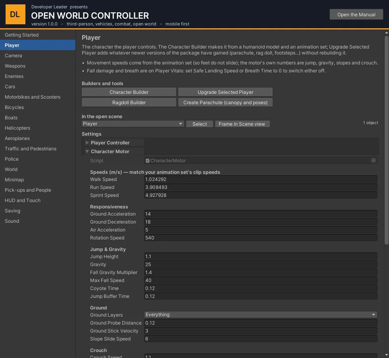
Task: Go to Traffic and Pedestrians
Action: click(x=38, y=149)
